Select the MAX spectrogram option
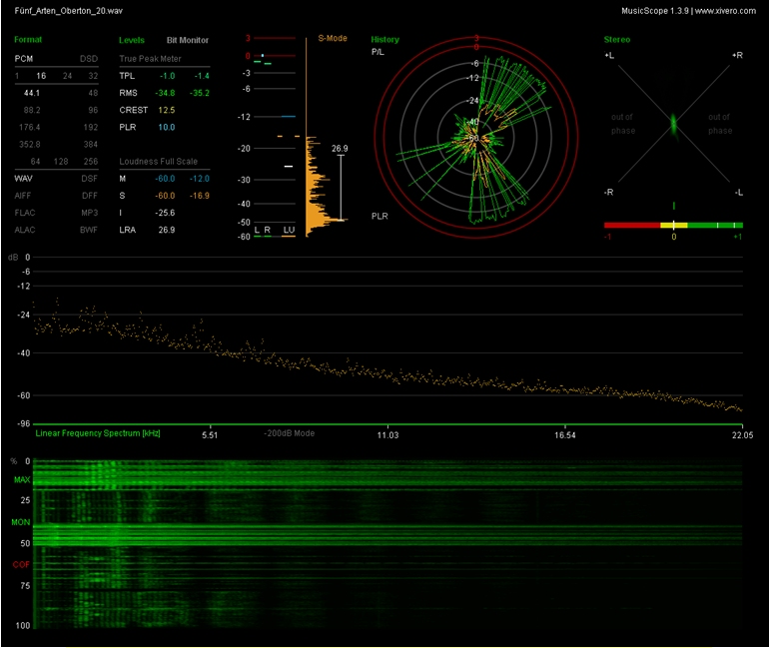The width and height of the screenshot is (769, 648). tap(21, 480)
